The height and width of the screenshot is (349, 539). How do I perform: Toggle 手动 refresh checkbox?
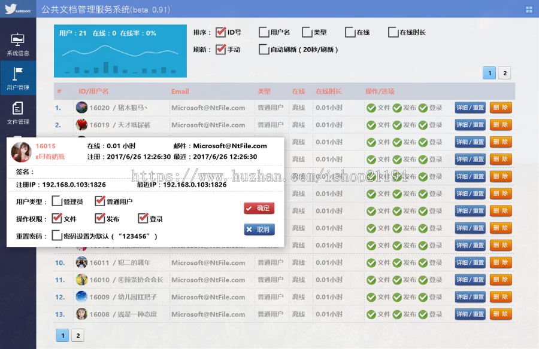(x=220, y=50)
